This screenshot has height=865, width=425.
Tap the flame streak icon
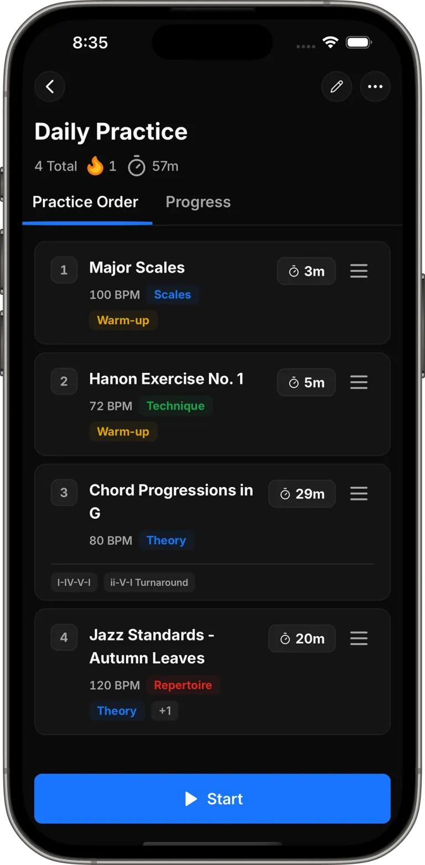tap(95, 166)
